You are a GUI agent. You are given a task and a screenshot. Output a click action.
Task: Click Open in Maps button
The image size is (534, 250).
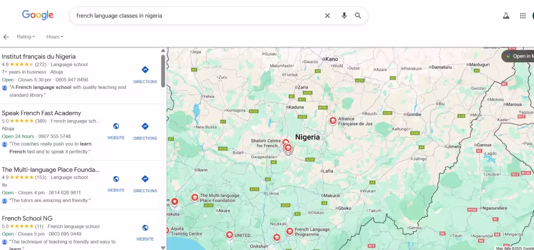[518, 56]
